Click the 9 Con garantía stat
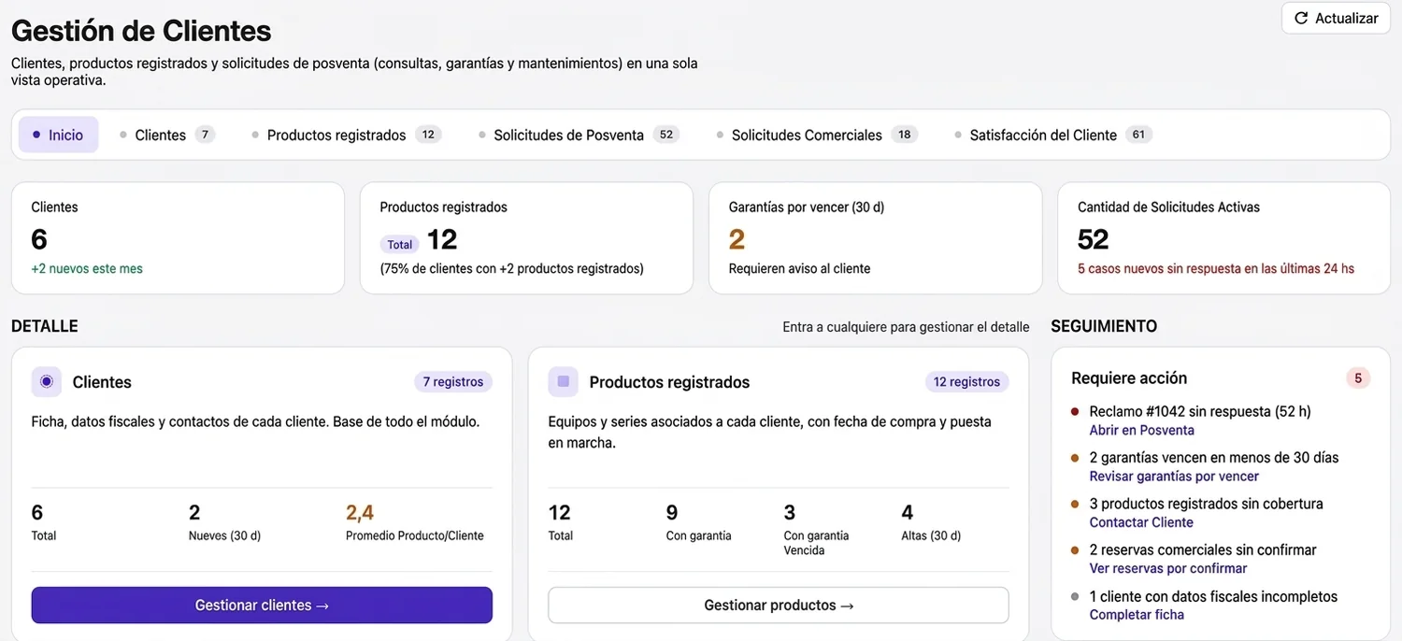 pos(698,522)
